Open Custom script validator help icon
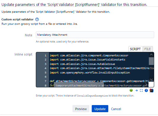The image size is (158, 116). [37, 19]
